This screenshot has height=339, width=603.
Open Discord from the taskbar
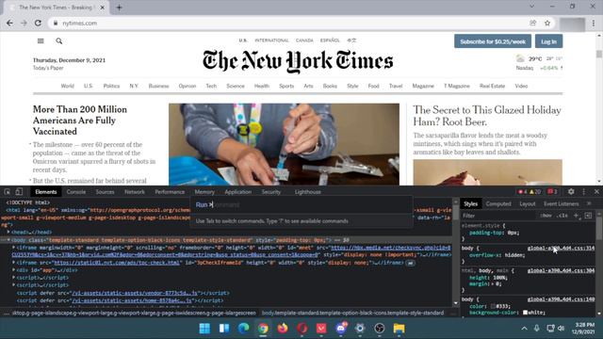pyautogui.click(x=341, y=329)
